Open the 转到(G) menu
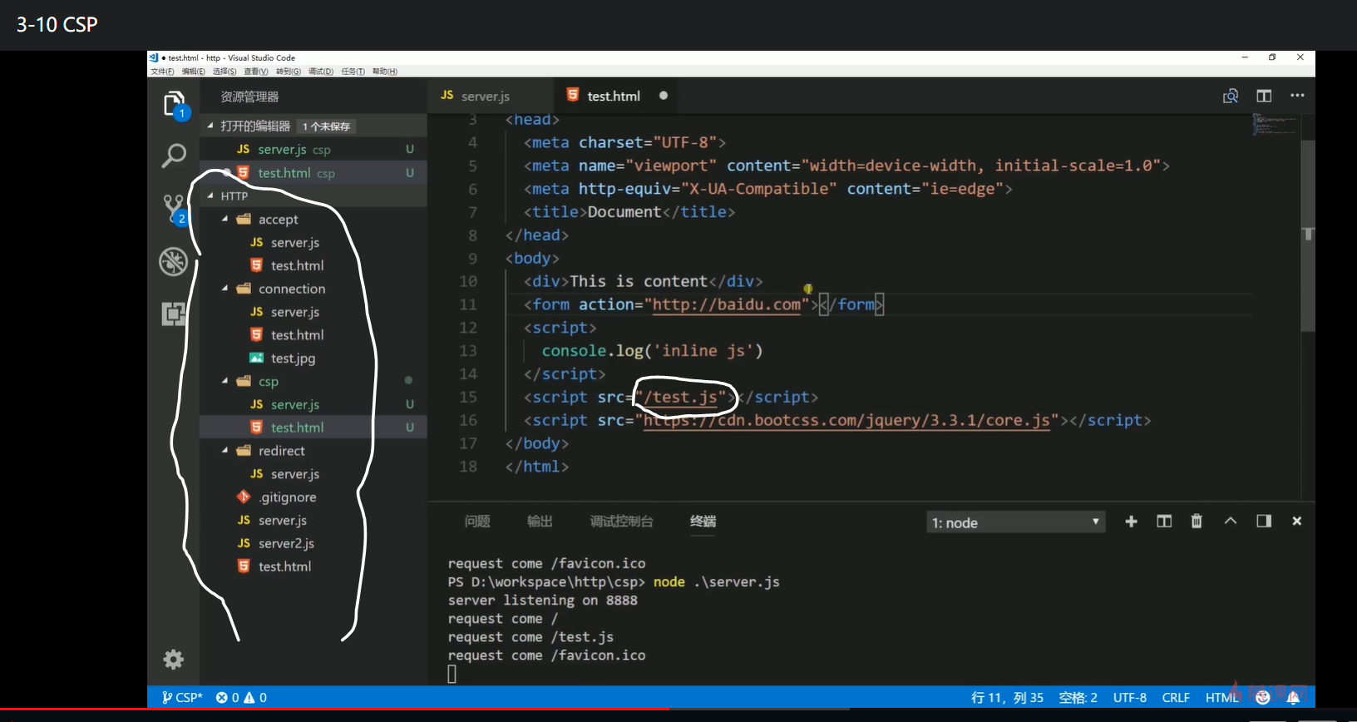1357x722 pixels. point(289,72)
